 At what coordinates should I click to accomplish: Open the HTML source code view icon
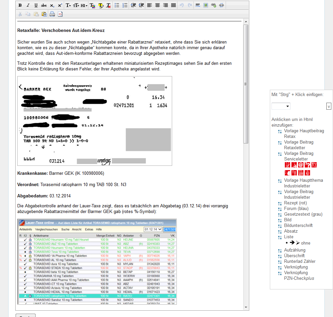click(x=60, y=14)
